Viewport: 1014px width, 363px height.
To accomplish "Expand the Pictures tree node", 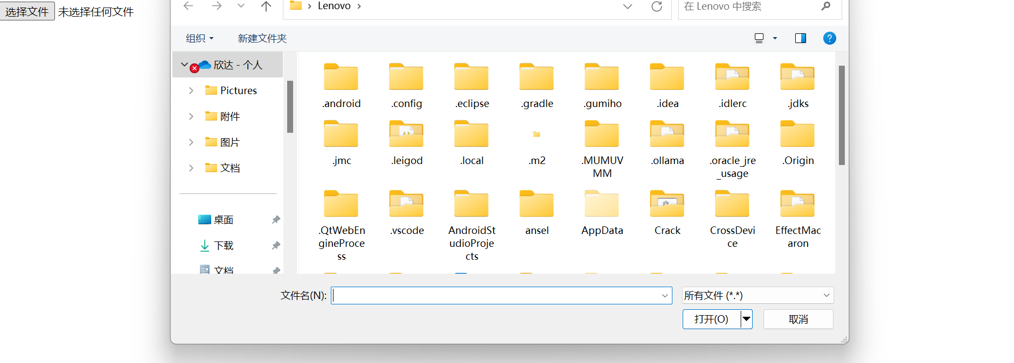I will [x=191, y=90].
